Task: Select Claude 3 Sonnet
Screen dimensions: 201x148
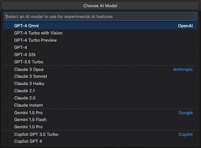Action: click(x=100, y=76)
